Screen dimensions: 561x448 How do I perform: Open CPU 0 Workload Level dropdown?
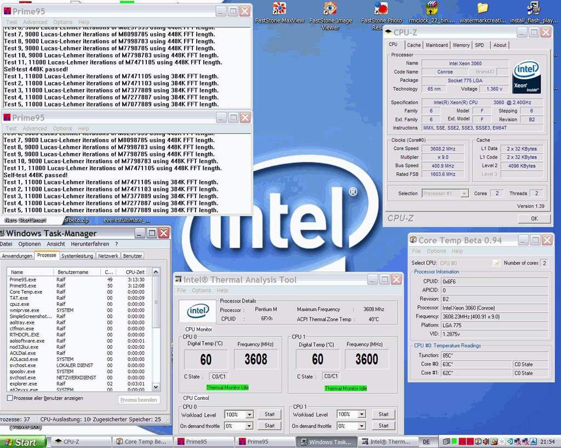pos(249,415)
